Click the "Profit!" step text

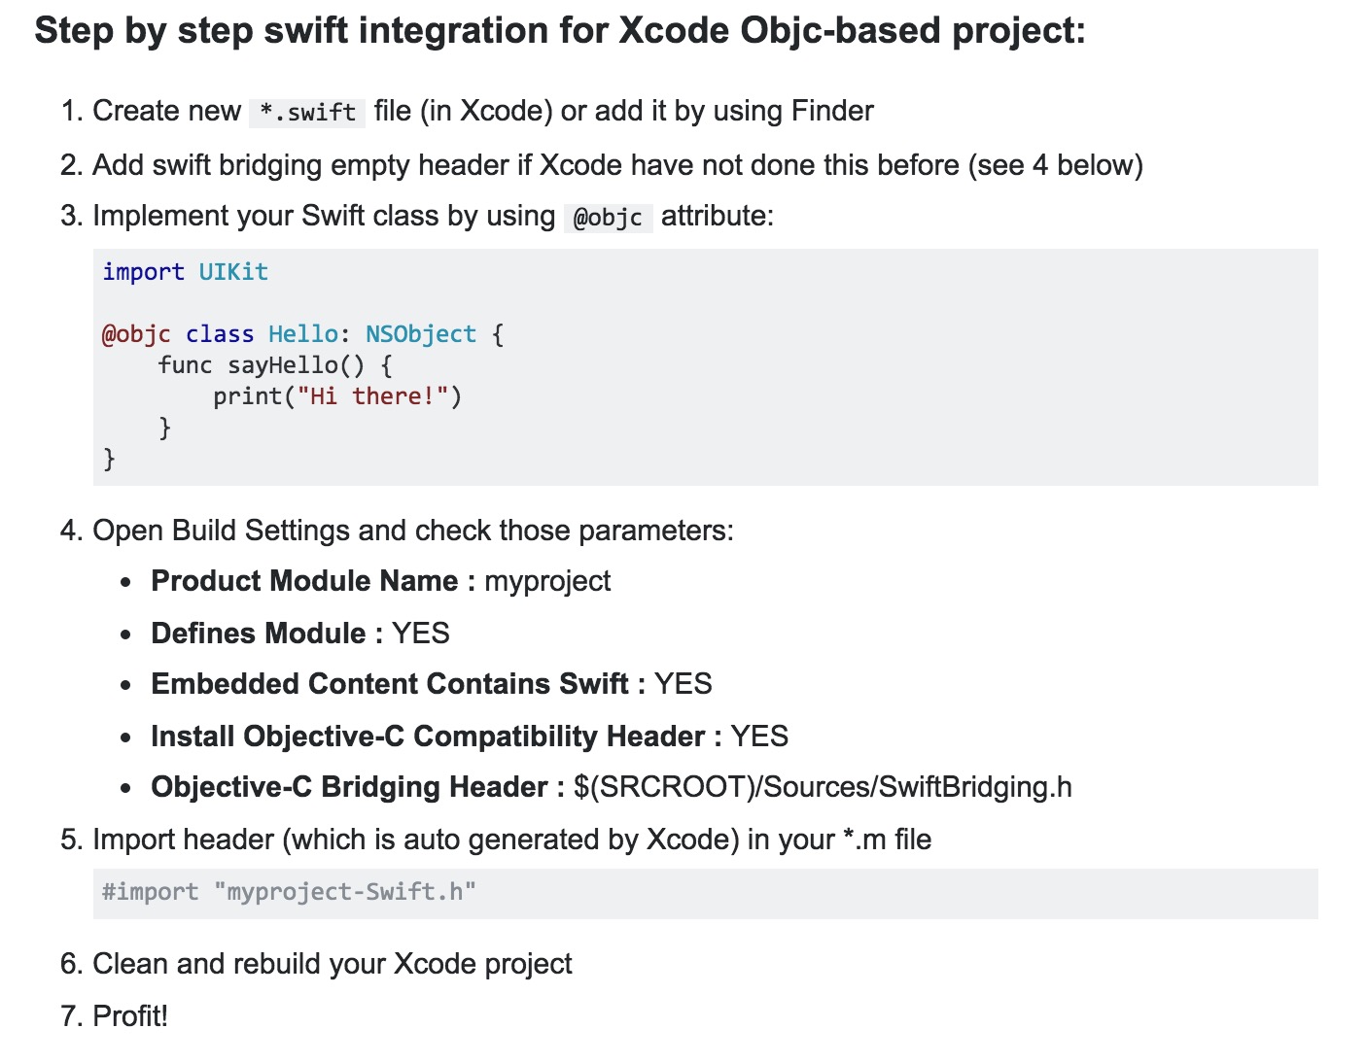click(130, 1016)
